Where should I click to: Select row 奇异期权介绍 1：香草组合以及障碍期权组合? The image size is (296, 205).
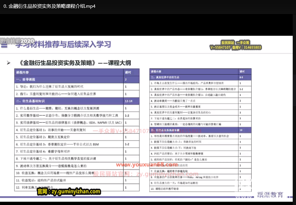point(201,89)
